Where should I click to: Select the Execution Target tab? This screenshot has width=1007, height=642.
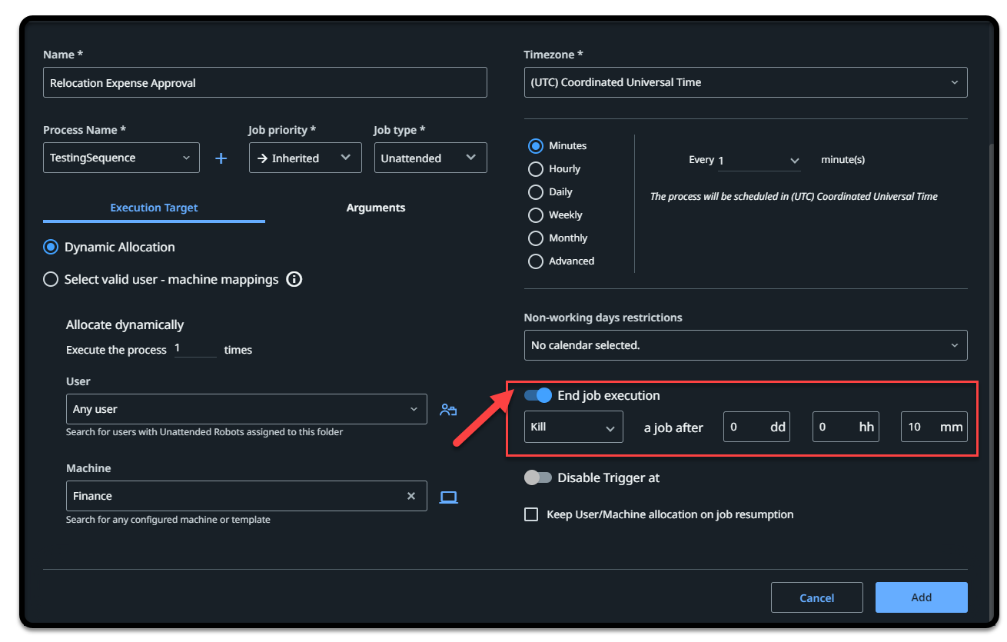[154, 208]
